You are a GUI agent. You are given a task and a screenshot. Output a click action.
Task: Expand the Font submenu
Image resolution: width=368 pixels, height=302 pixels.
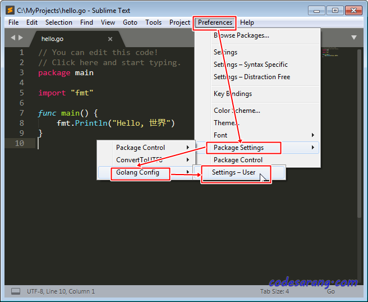[257, 135]
